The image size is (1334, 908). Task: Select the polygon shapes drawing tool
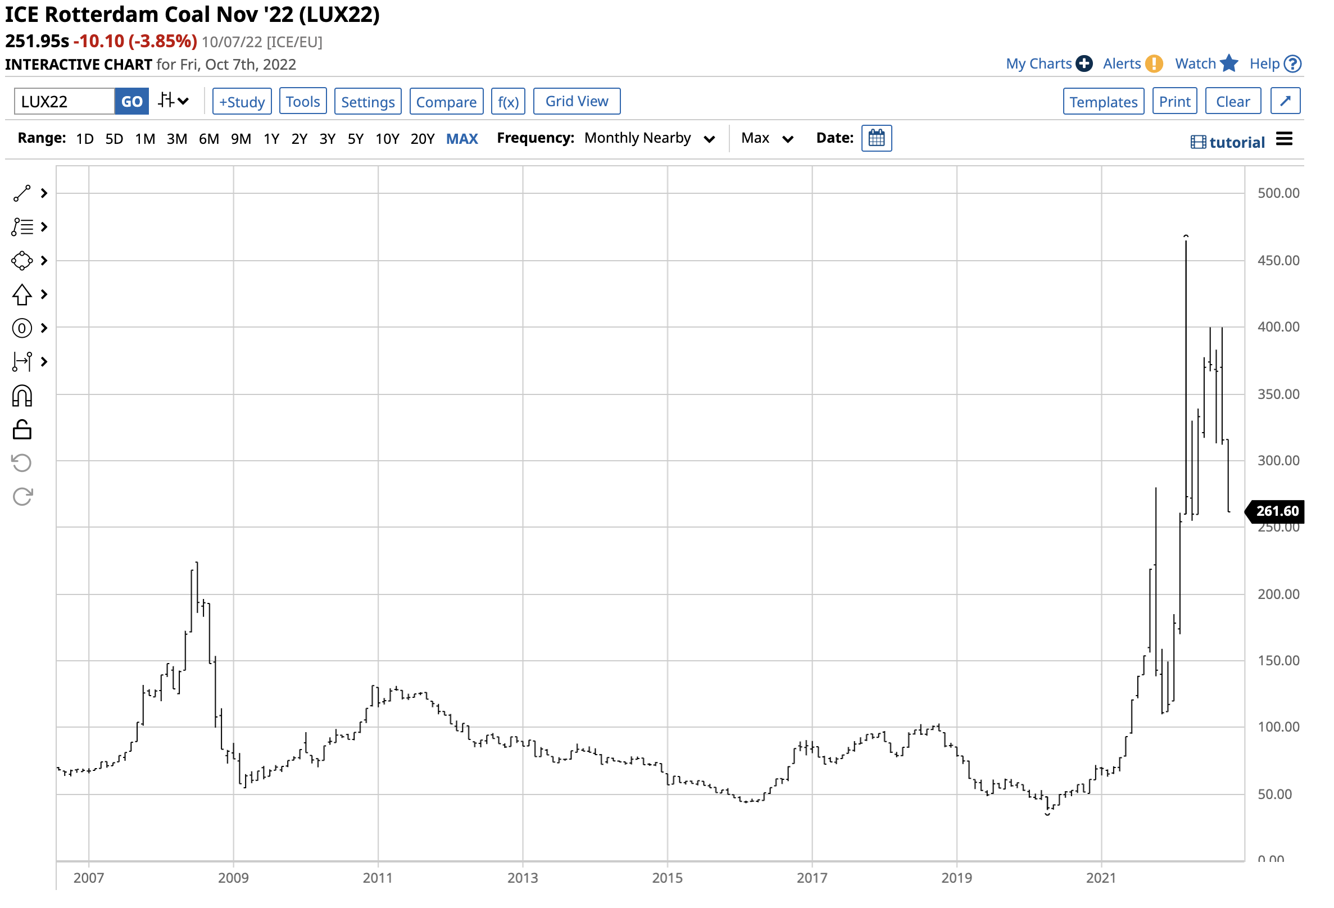click(x=22, y=261)
